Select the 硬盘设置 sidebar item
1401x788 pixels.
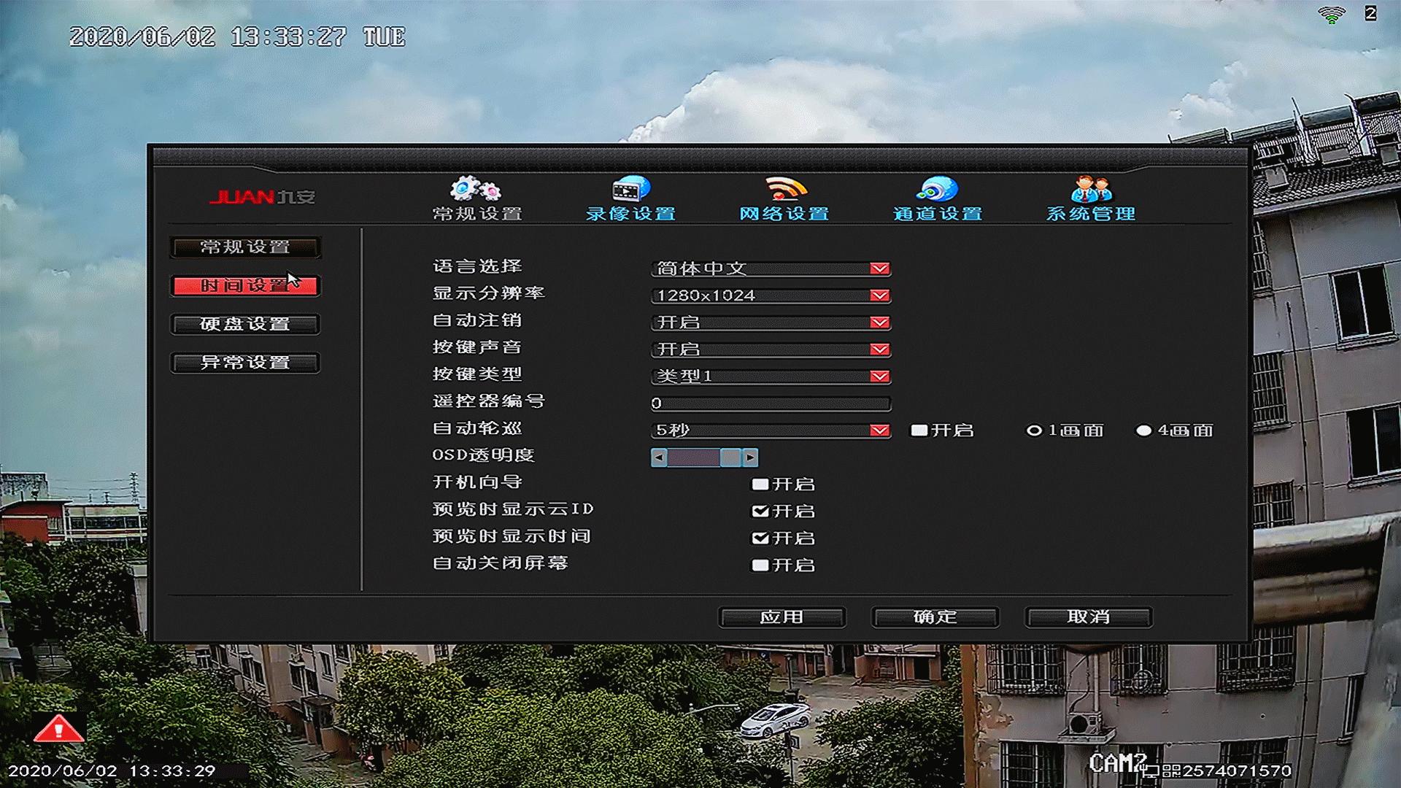244,325
